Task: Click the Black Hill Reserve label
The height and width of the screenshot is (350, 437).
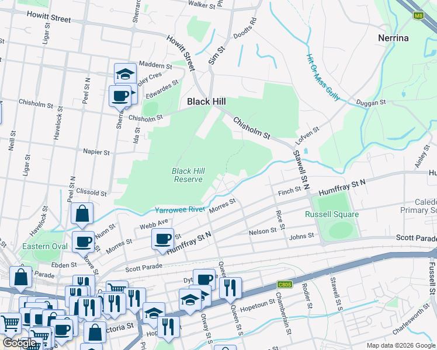Action: coord(188,175)
